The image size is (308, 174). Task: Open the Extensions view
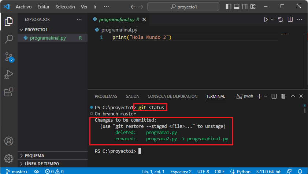click(9, 92)
